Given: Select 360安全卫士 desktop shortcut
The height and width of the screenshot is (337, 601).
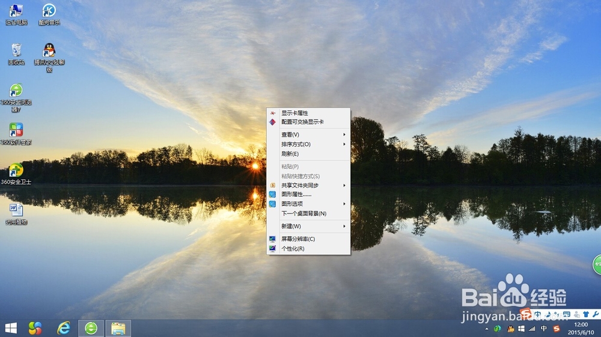Looking at the screenshot, I should 16,174.
